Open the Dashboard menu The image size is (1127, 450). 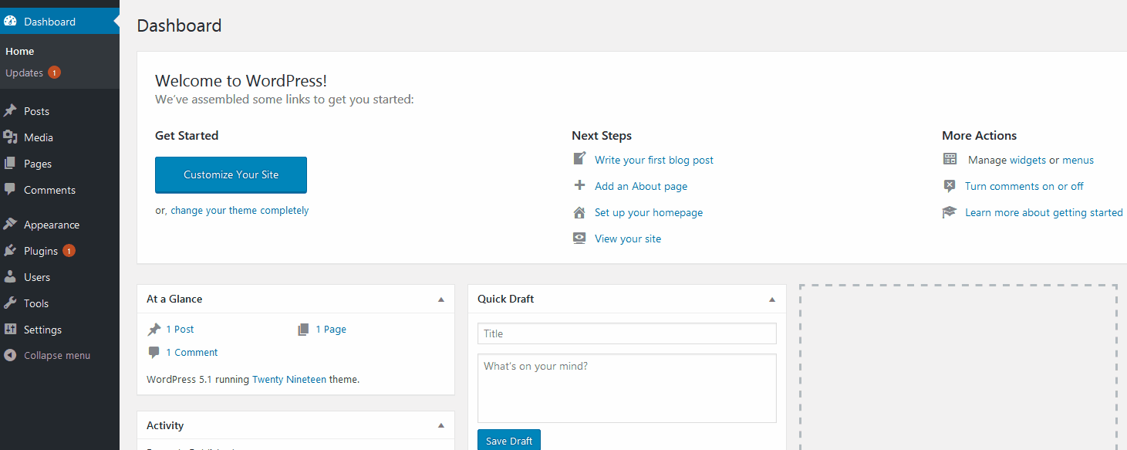(59, 22)
